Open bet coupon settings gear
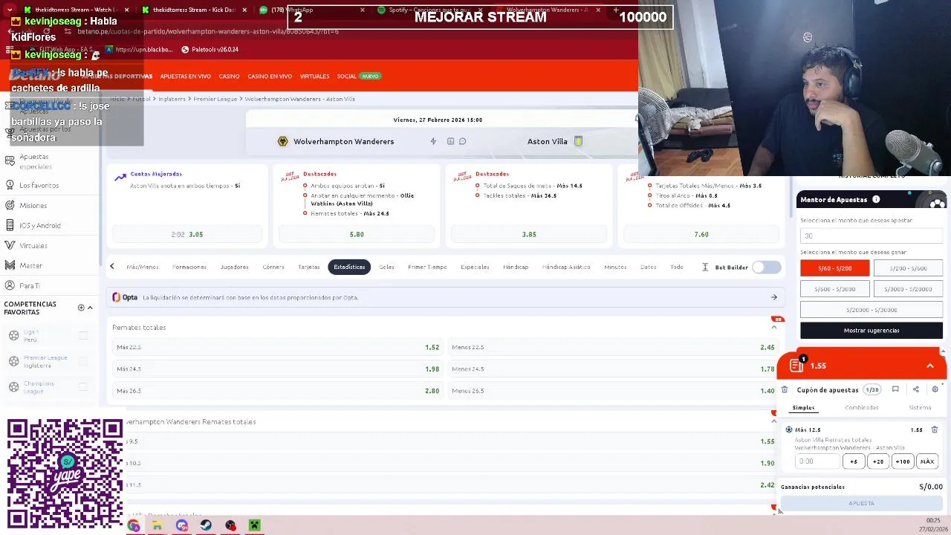The width and height of the screenshot is (951, 535). point(935,389)
